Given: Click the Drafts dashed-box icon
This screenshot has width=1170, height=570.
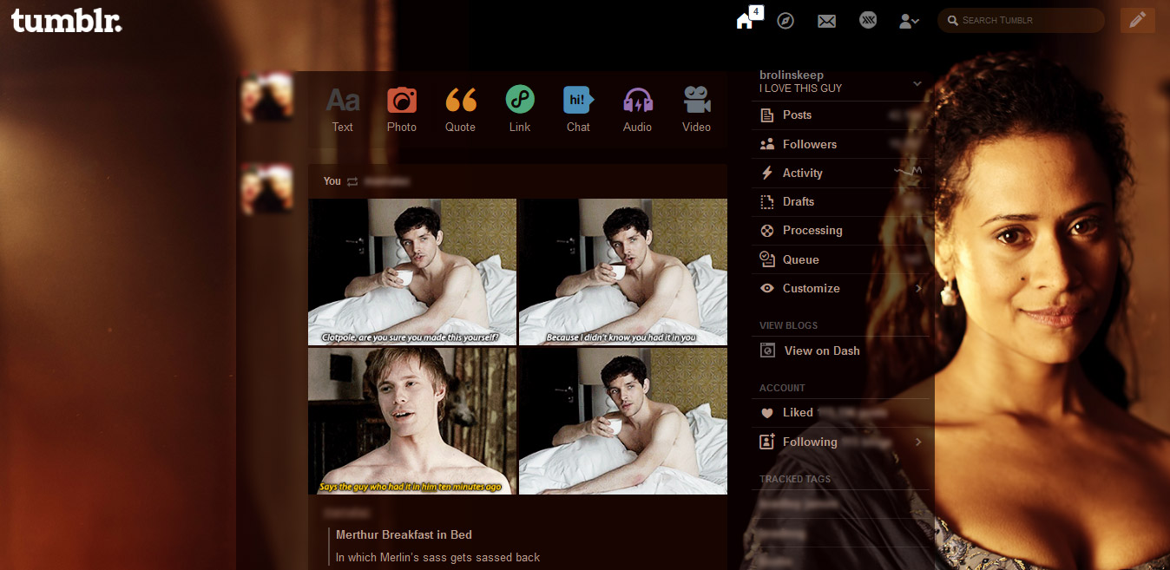Looking at the screenshot, I should click(x=767, y=201).
